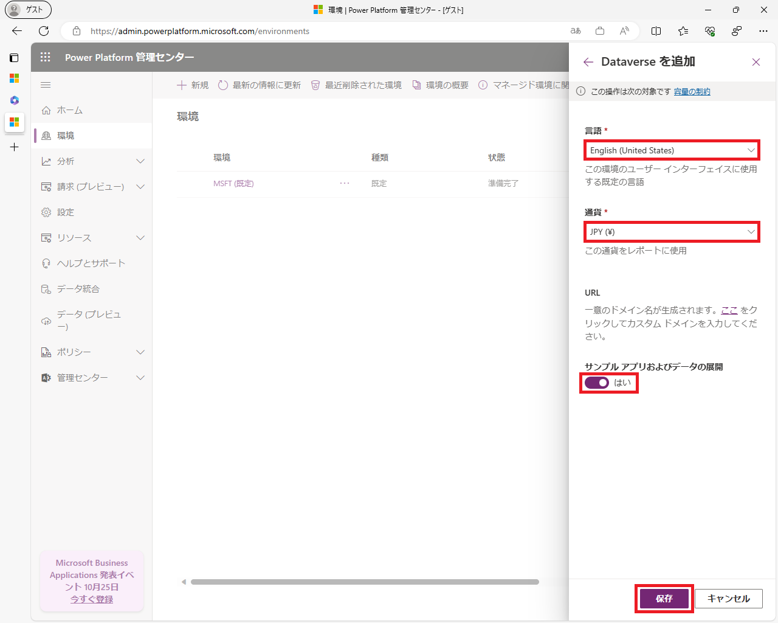Sort by the 種類 column header
The width and height of the screenshot is (778, 623).
tap(380, 158)
